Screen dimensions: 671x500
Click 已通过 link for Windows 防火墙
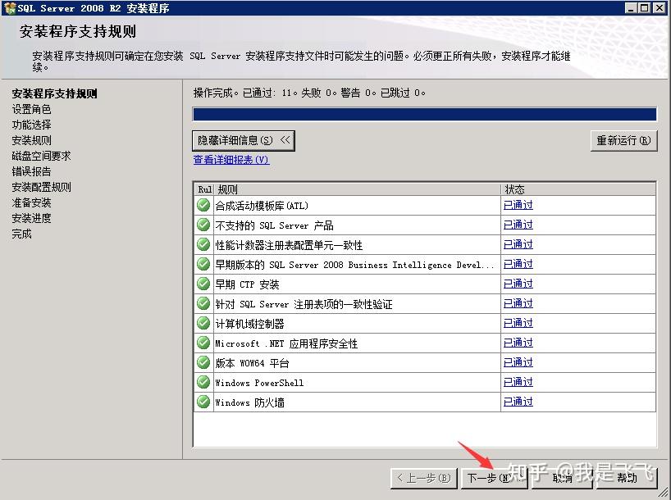point(518,402)
